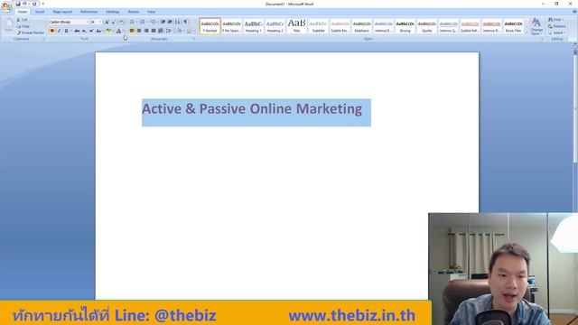Image resolution: width=578 pixels, height=325 pixels.
Task: Save the document from Quick Access Toolbar
Action: (x=18, y=4)
